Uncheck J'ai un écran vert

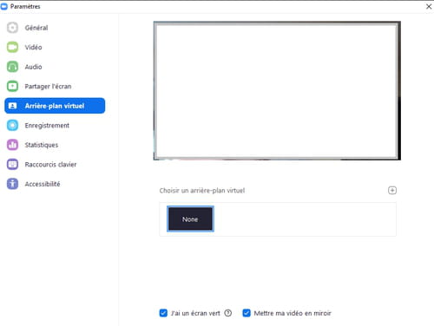tap(163, 313)
